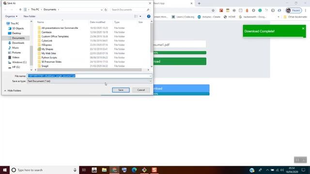Cancel the Save As dialog
The height and width of the screenshot is (174, 310).
pyautogui.click(x=141, y=90)
